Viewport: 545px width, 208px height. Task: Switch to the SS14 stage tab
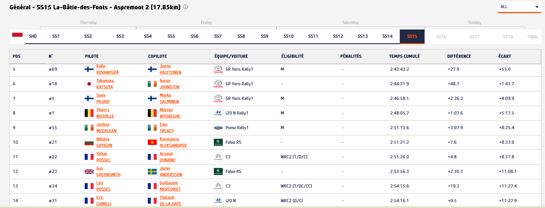pos(387,36)
